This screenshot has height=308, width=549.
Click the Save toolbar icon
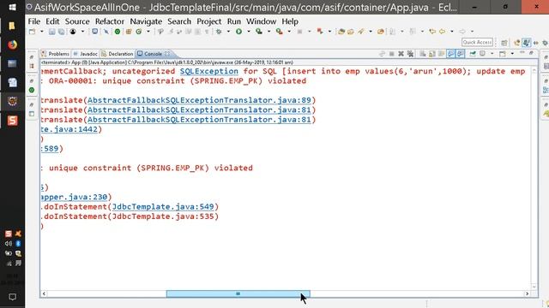pos(51,32)
